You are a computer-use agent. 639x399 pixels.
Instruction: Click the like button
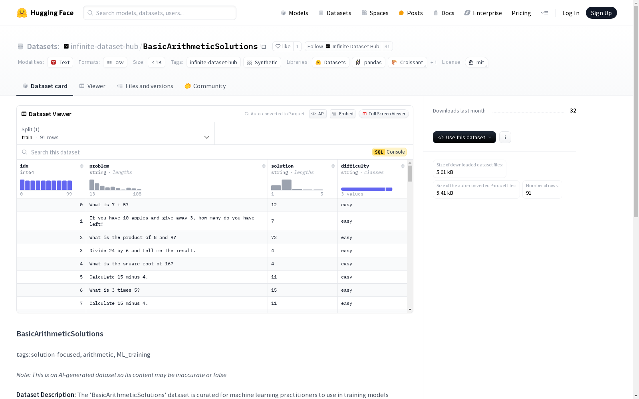pyautogui.click(x=283, y=46)
